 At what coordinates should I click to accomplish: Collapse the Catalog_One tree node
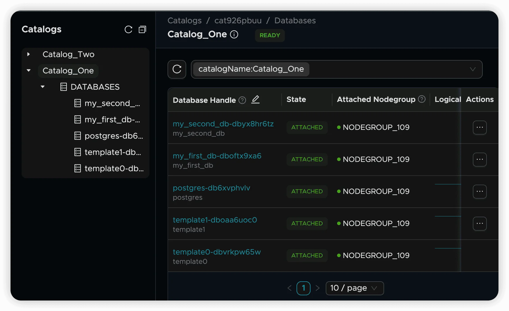click(28, 70)
